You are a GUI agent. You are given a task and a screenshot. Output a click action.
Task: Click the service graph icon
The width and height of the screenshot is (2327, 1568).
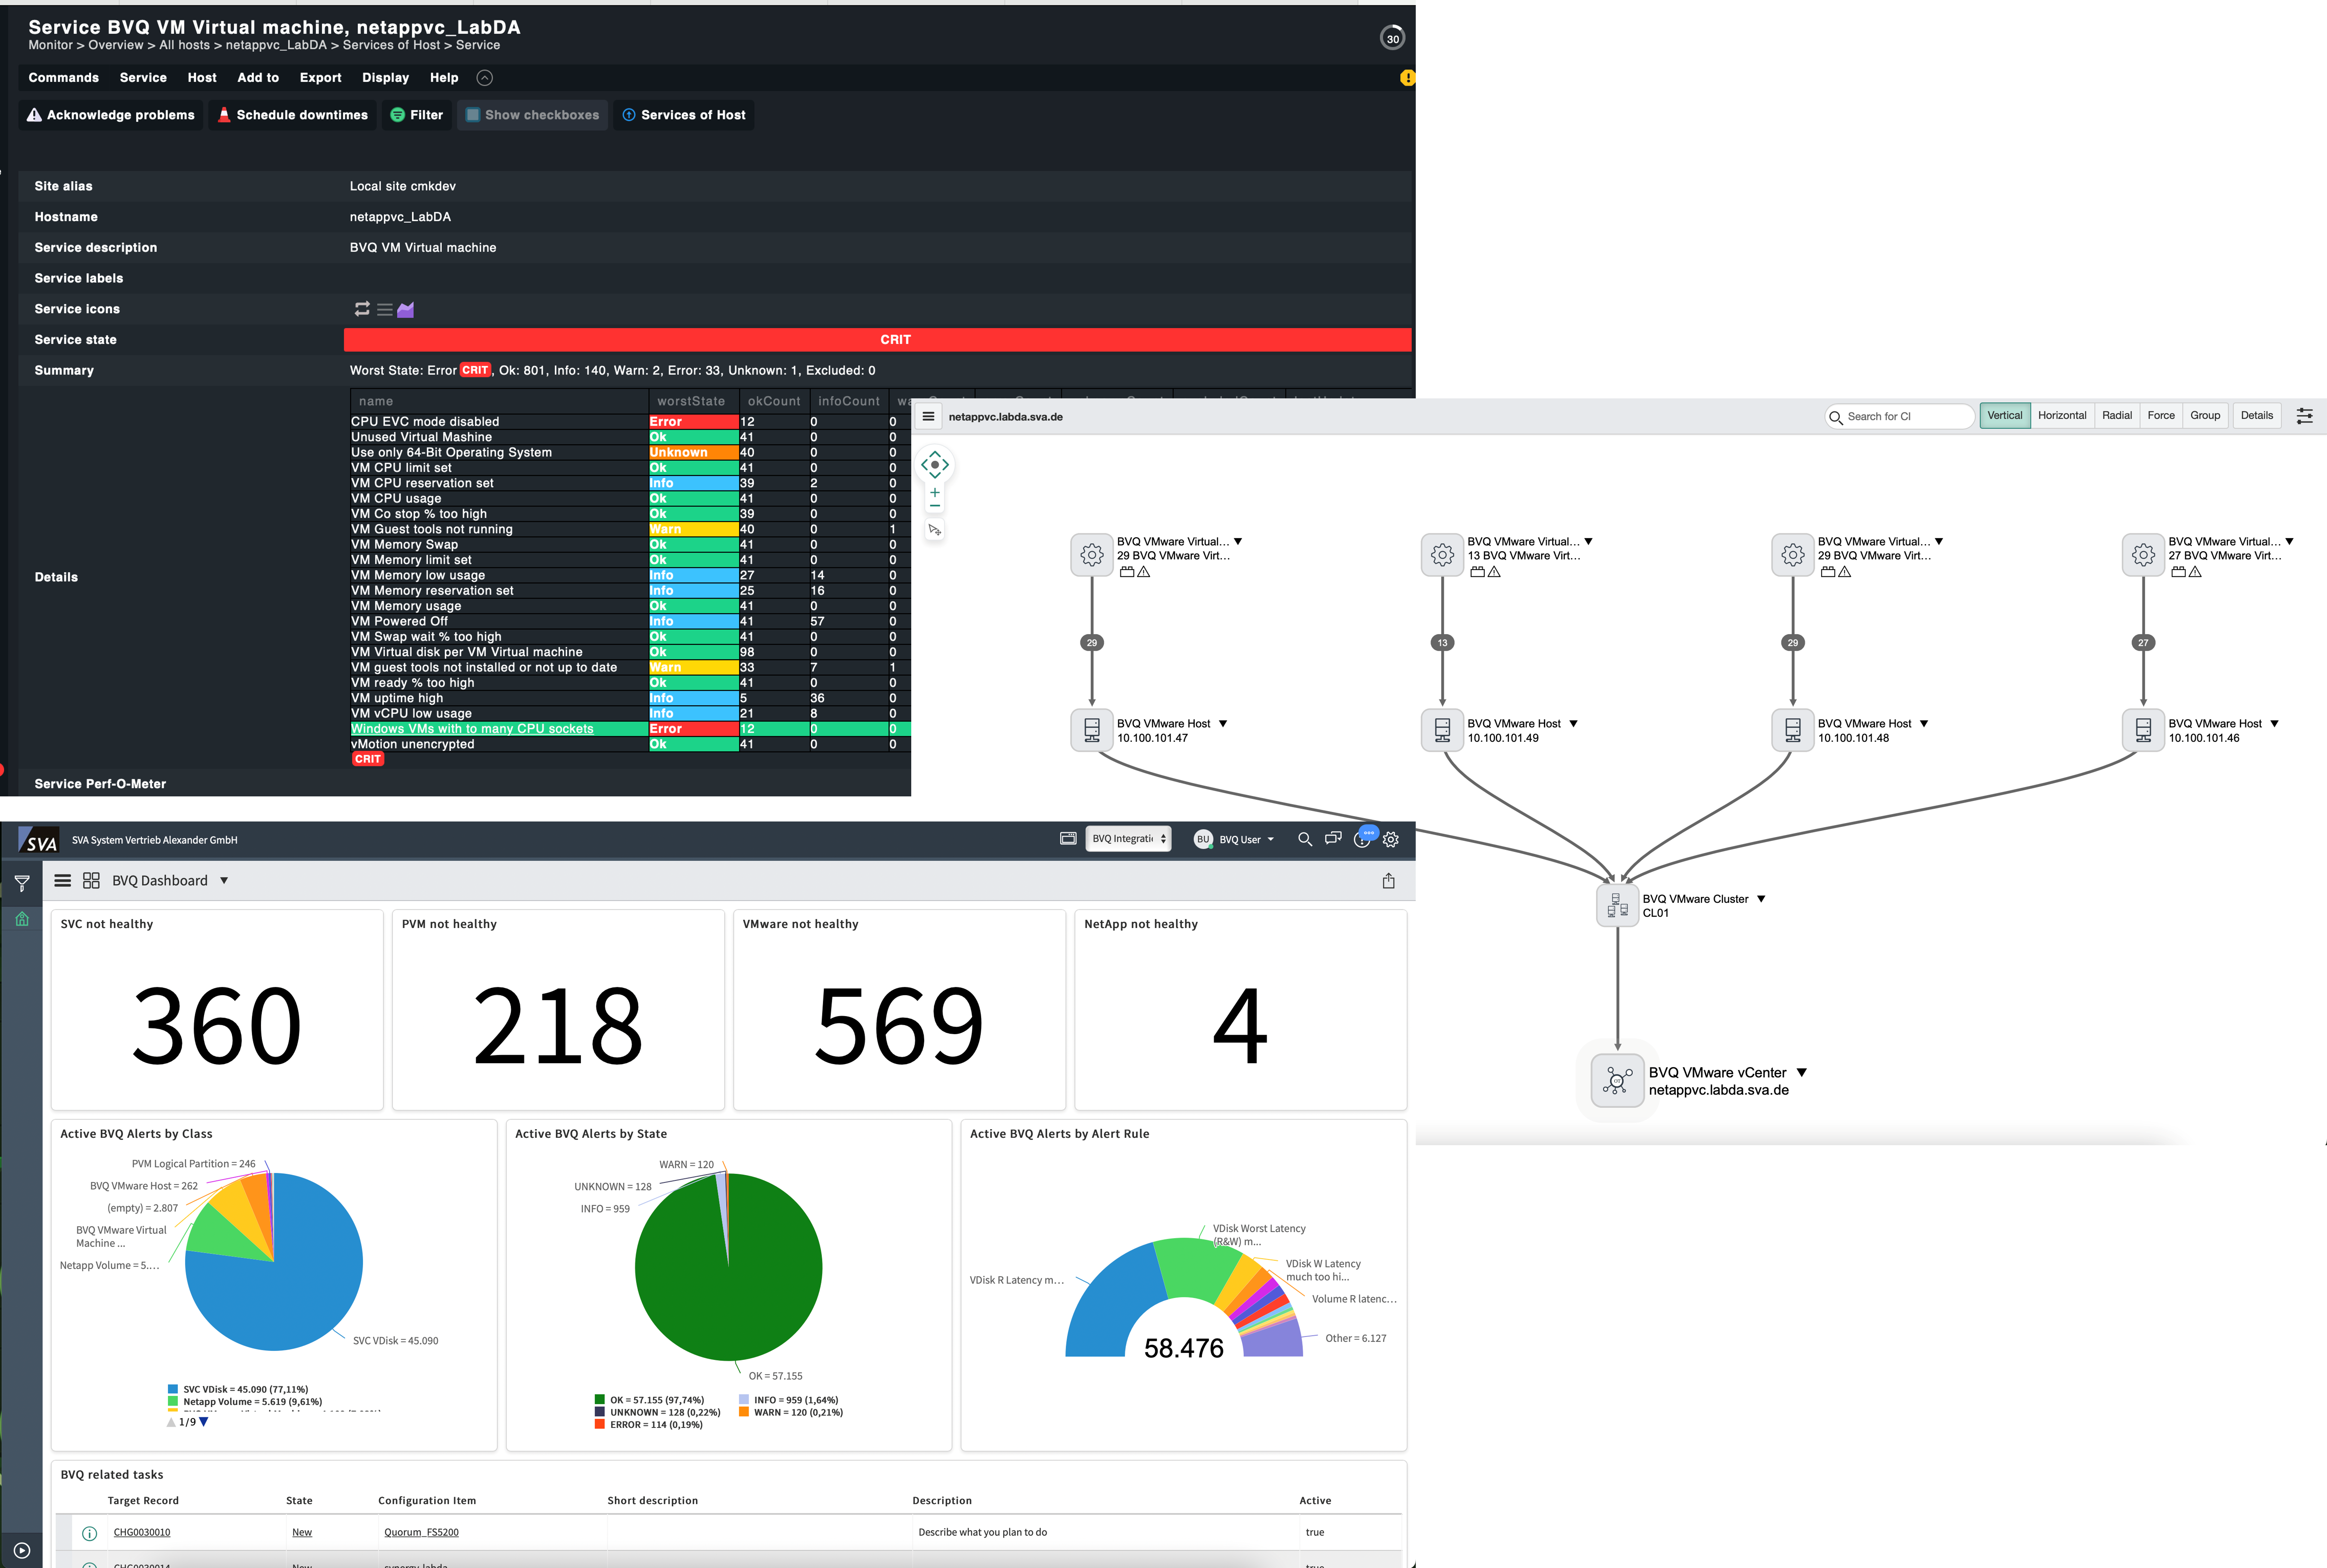pos(405,310)
